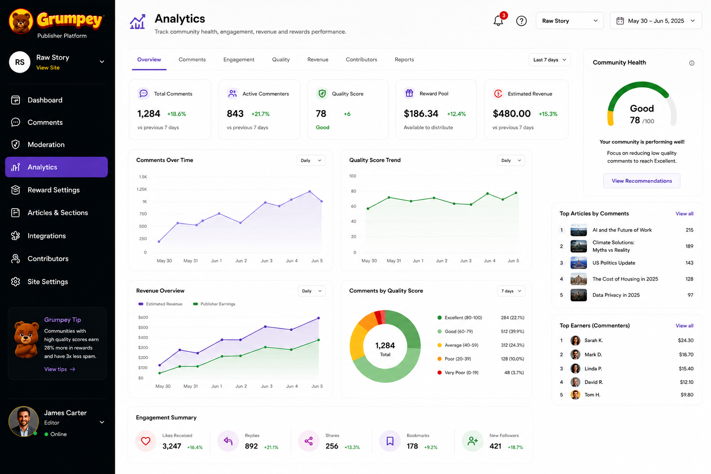The image size is (711, 474).
Task: Expand the Raw Story sidebar site switcher chevron
Action: pyautogui.click(x=102, y=62)
